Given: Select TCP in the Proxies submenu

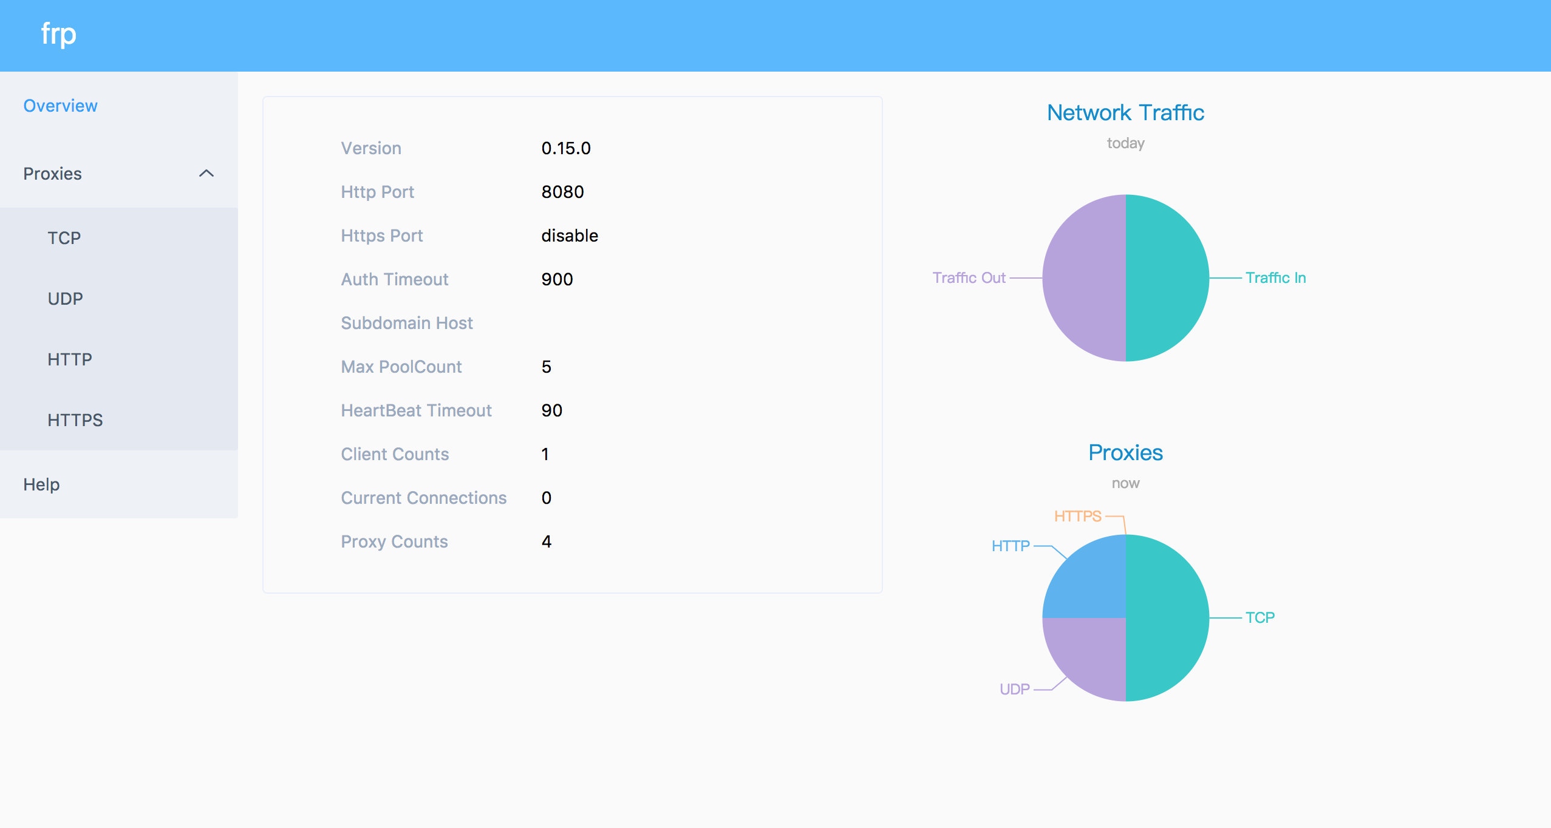Looking at the screenshot, I should [64, 238].
